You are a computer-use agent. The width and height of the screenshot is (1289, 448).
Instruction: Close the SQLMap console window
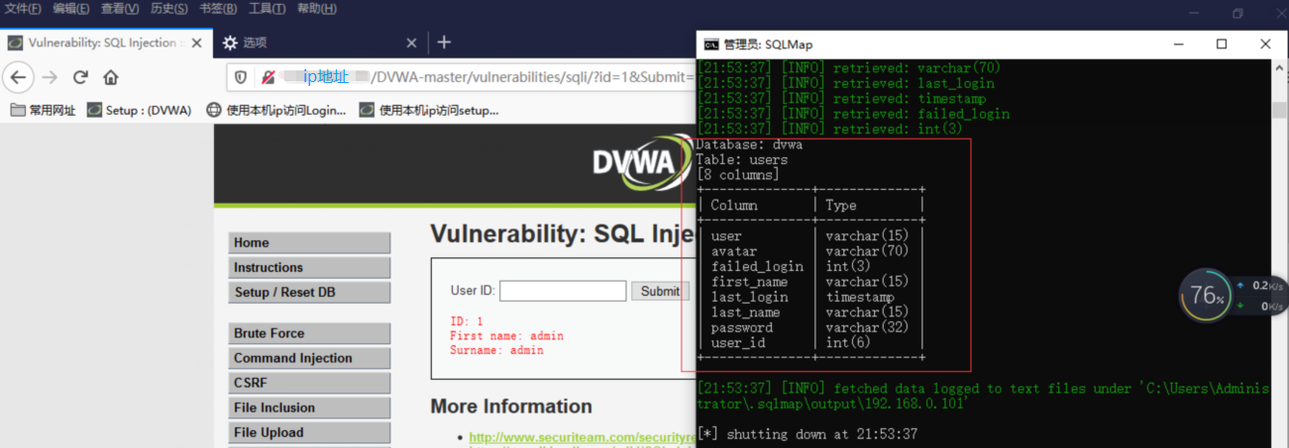tap(1266, 45)
